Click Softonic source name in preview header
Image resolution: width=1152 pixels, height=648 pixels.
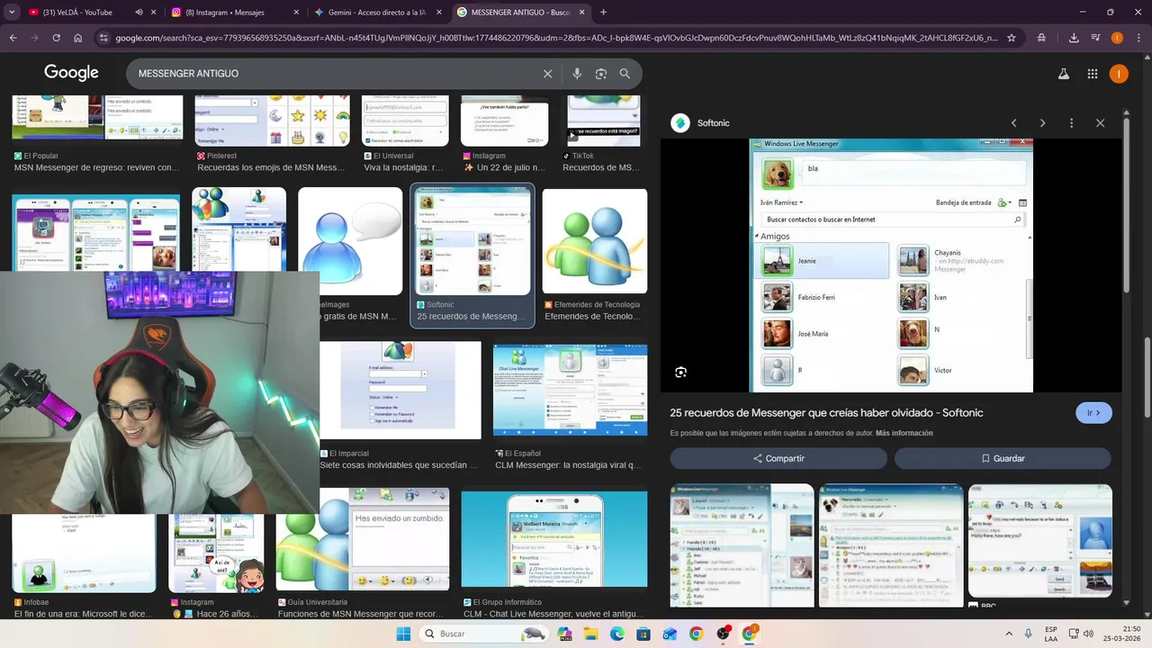pos(713,123)
